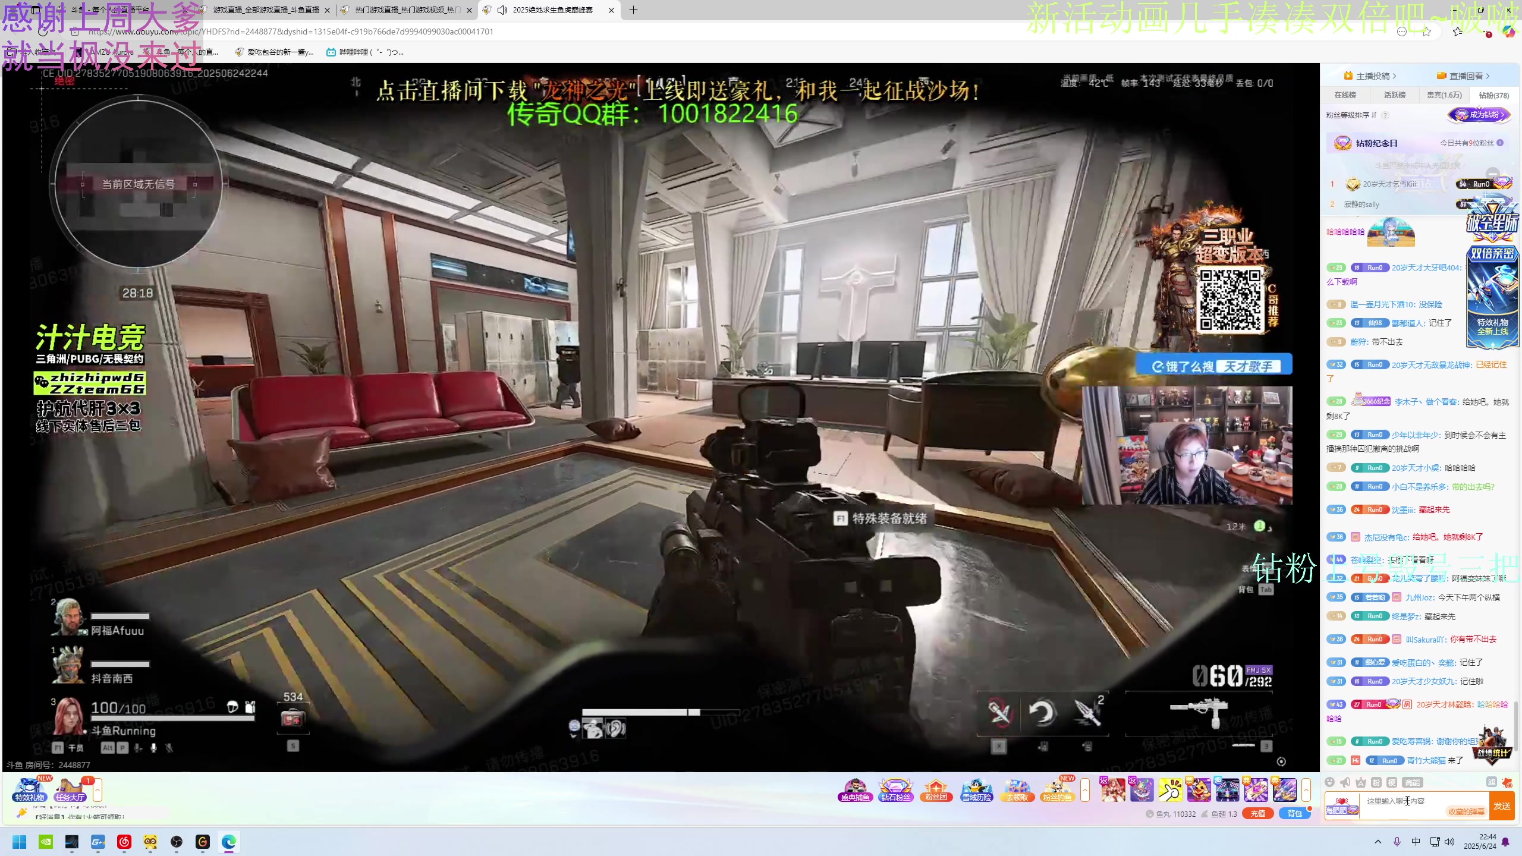Collapse the rank list minus button

pos(1492,173)
